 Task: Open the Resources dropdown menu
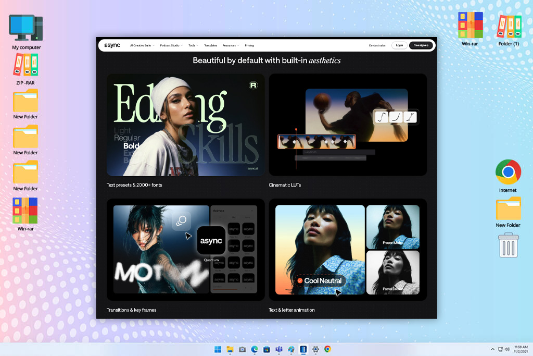(x=231, y=45)
